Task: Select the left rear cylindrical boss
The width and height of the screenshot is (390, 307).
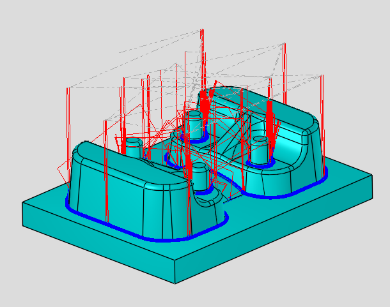Action: coord(132,147)
